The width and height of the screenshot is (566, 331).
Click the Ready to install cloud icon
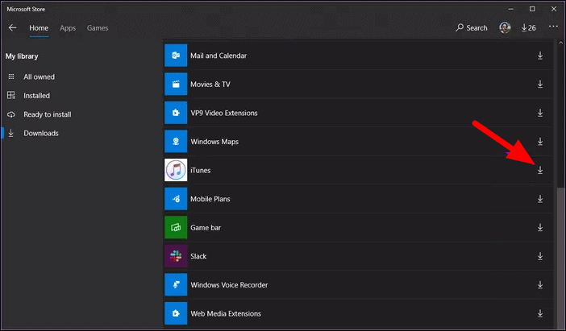tap(11, 114)
